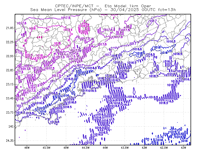The width and height of the screenshot is (206, 159).
Task: Select 'Sea Mean Level Pressure (hPa)' subtitle
Action: (66, 10)
